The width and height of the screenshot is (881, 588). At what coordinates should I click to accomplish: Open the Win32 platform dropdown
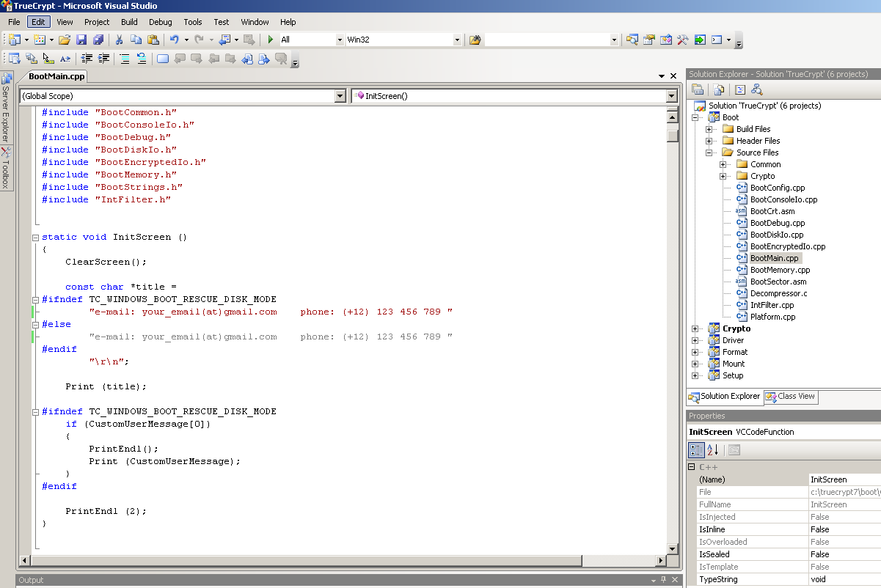[457, 40]
